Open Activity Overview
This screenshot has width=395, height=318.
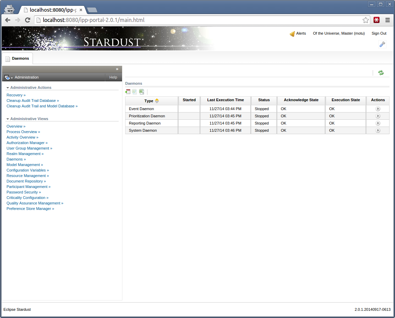[x=22, y=138]
